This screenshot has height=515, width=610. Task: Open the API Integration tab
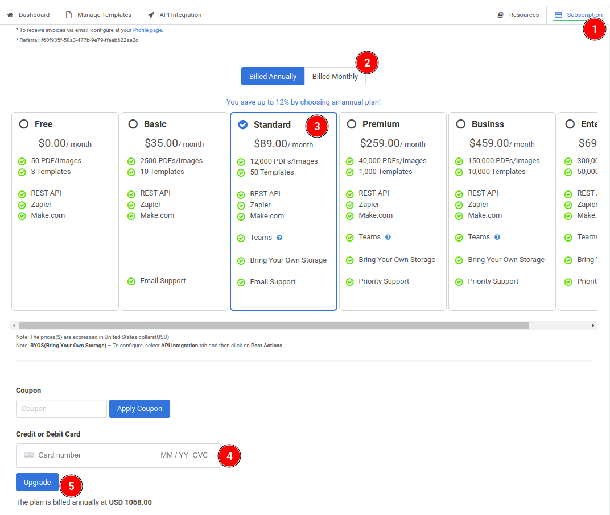(180, 15)
